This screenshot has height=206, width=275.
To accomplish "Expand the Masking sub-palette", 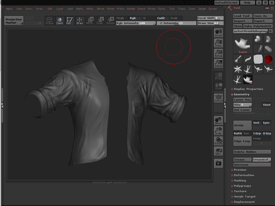I will [240, 180].
